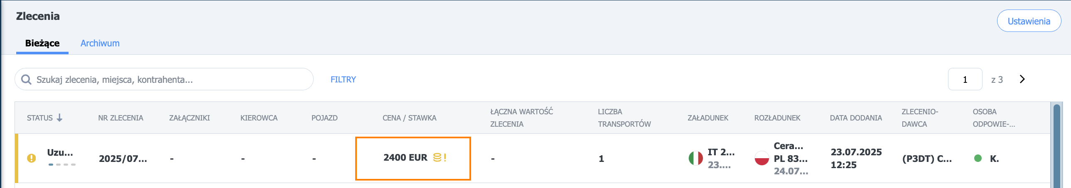The height and width of the screenshot is (188, 1071).
Task: Open the Archiwum tab
Action: coord(100,43)
